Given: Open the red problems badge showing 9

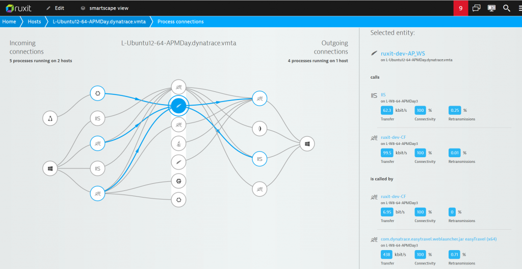Looking at the screenshot, I should [461, 8].
